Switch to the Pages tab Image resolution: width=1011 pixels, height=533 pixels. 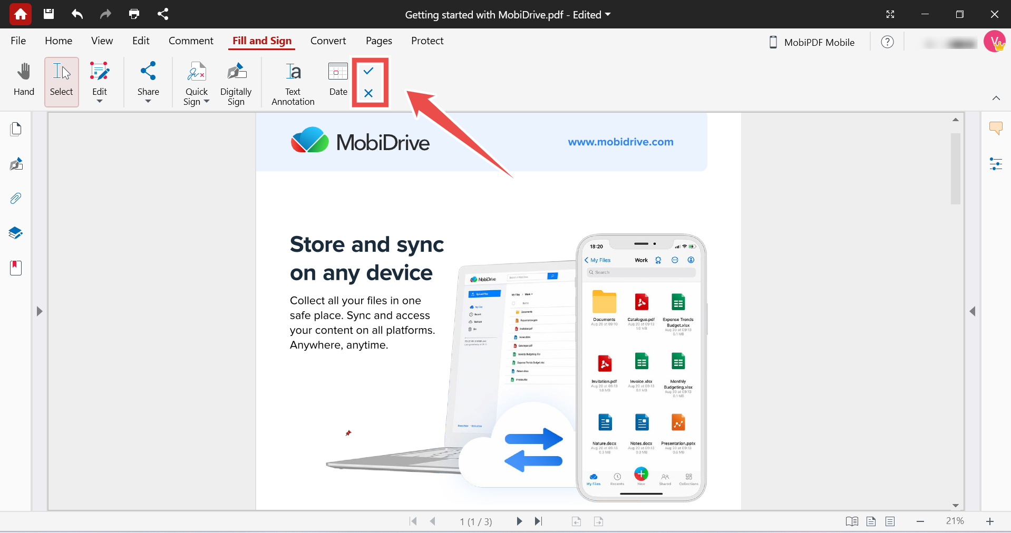pos(379,41)
